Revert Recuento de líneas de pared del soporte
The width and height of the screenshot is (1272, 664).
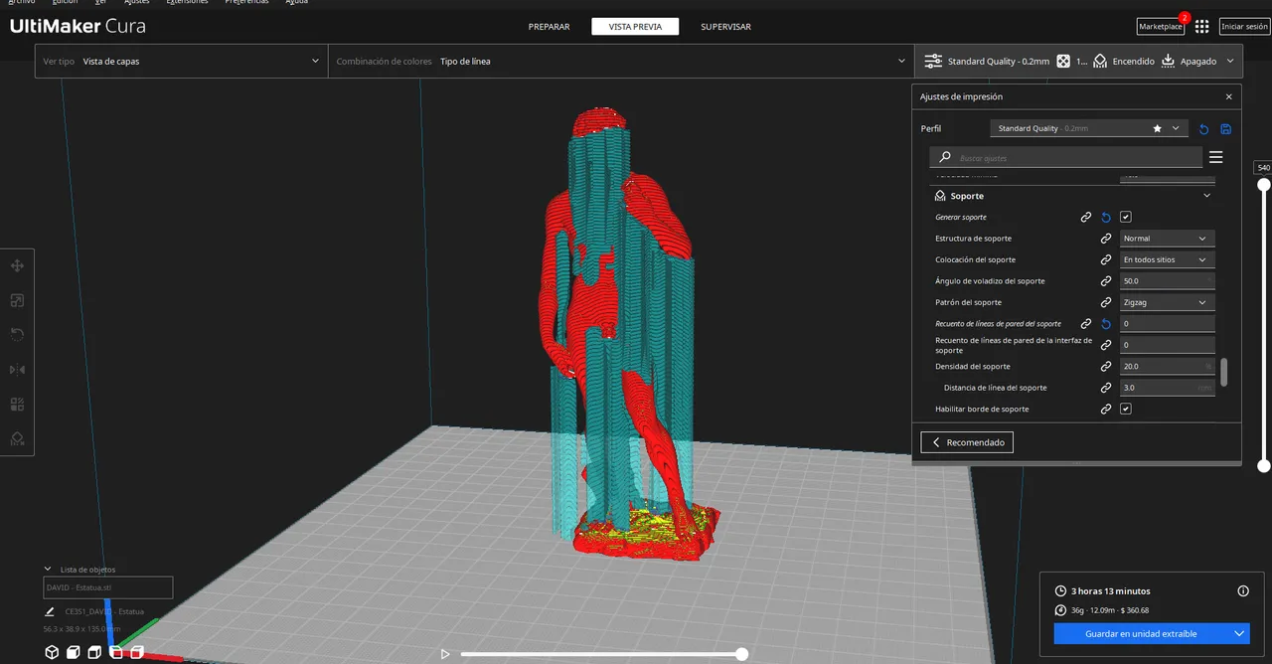coord(1106,324)
